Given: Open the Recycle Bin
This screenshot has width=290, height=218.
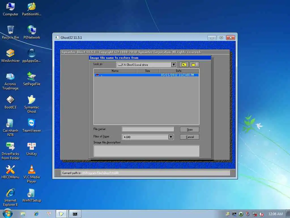Looking at the screenshot, I should click(x=10, y=32).
